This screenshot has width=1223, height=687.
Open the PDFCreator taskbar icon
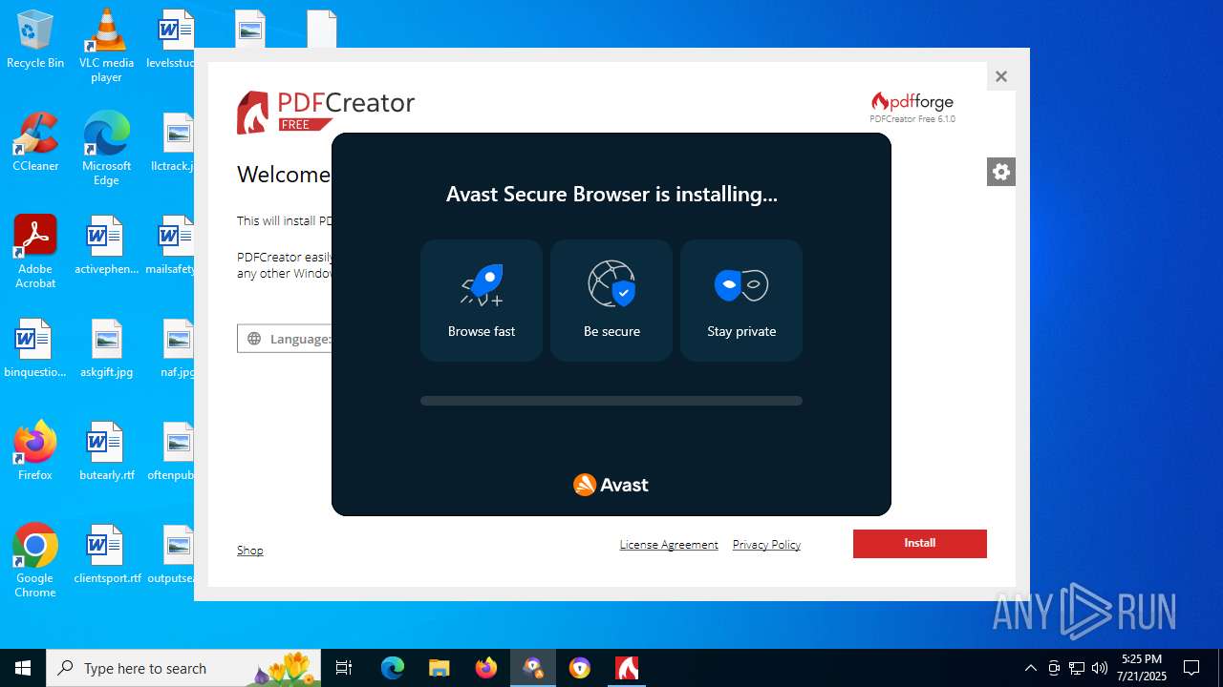[627, 668]
